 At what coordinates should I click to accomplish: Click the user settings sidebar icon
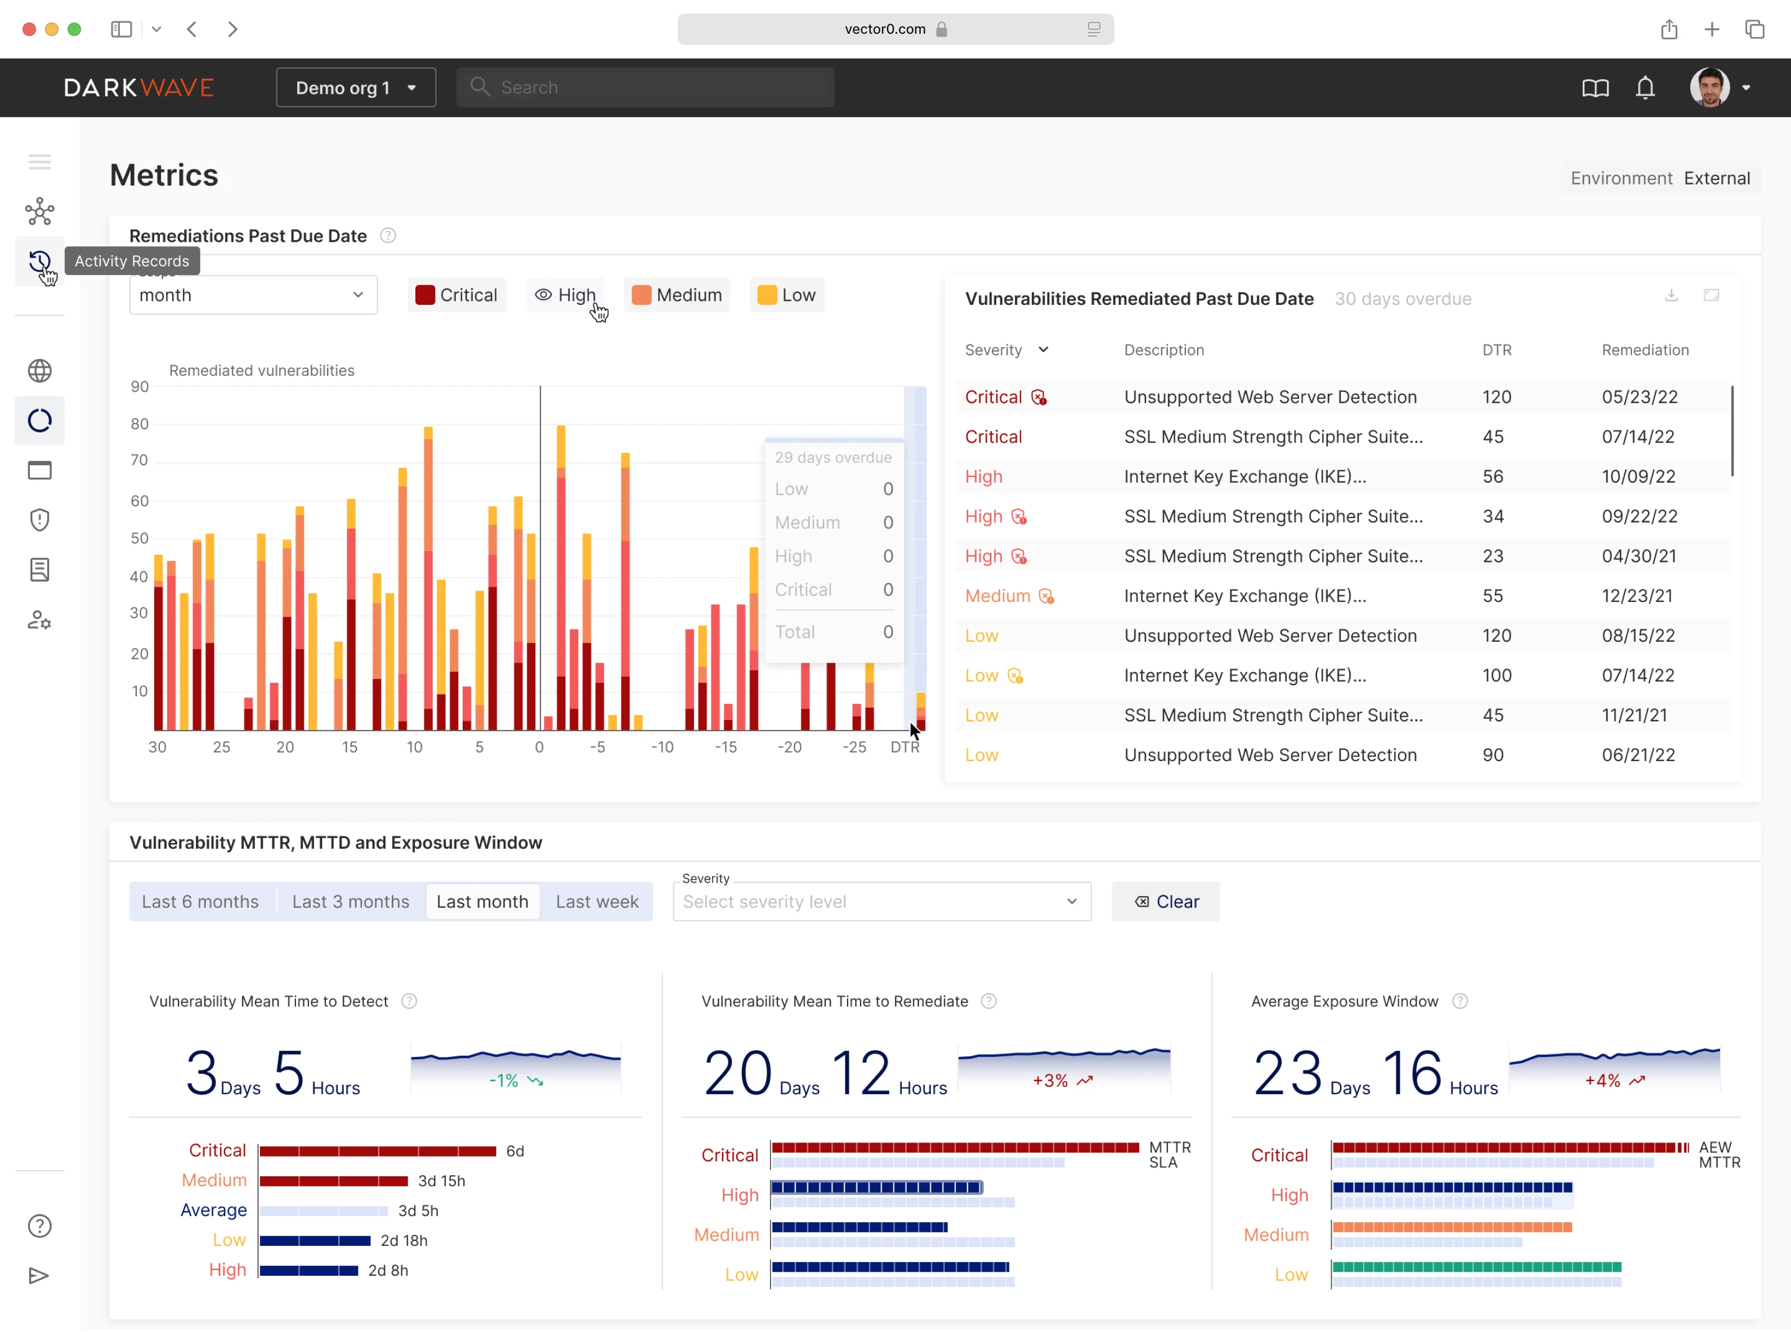tap(39, 620)
